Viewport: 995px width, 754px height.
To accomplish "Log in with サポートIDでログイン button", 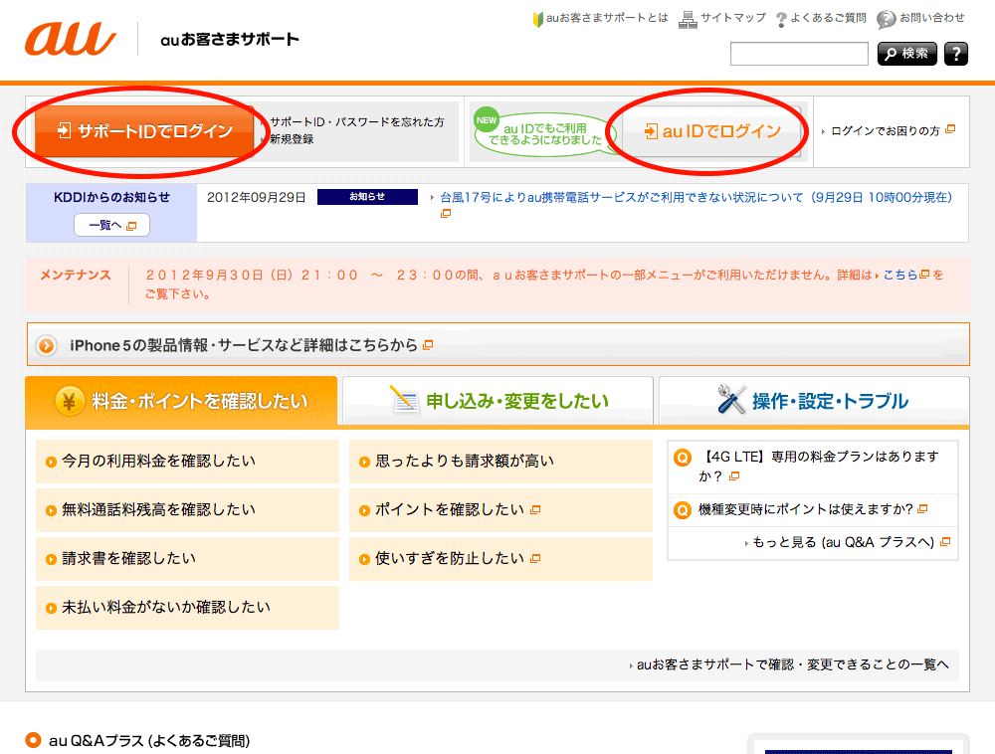I will (144, 130).
